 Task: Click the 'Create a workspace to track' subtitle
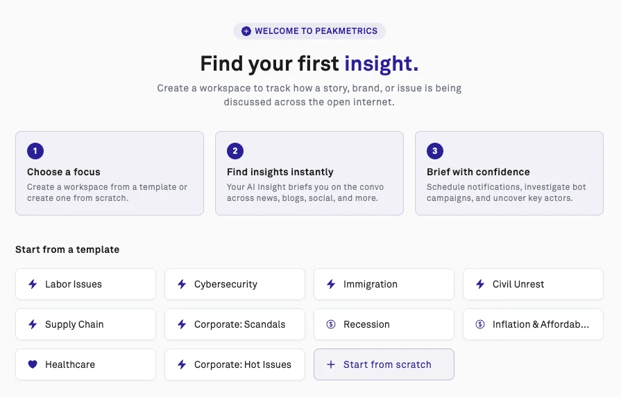(309, 95)
